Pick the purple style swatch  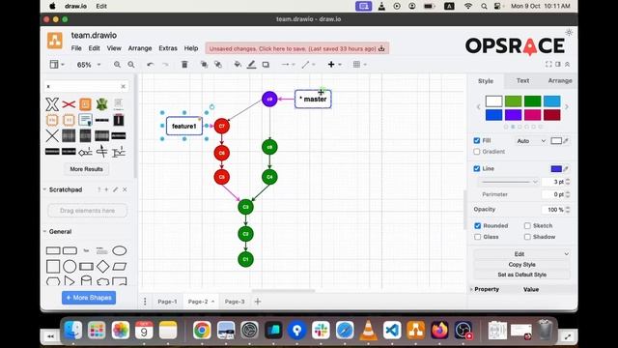coord(513,115)
